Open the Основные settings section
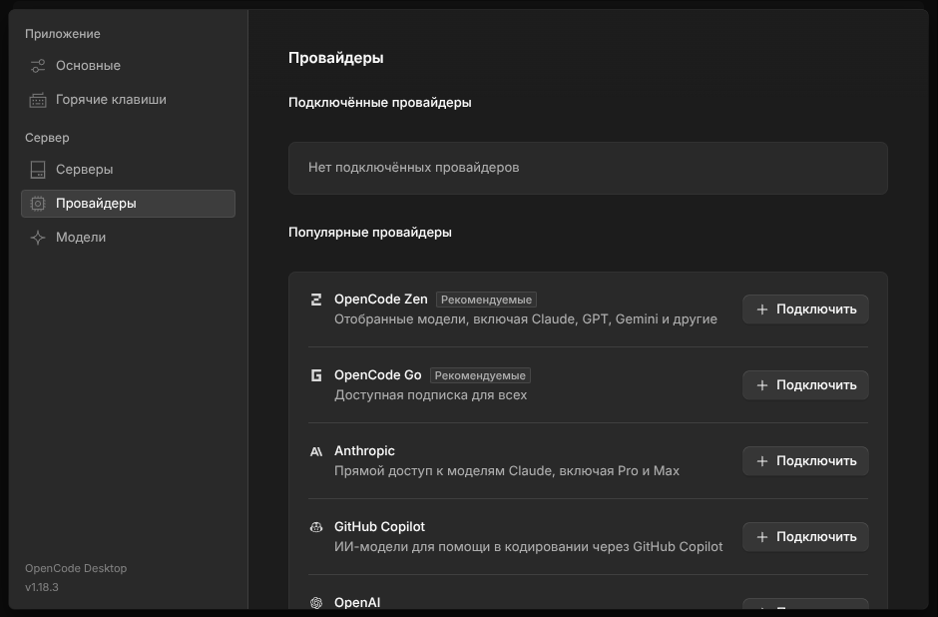This screenshot has height=617, width=938. pyautogui.click(x=128, y=66)
